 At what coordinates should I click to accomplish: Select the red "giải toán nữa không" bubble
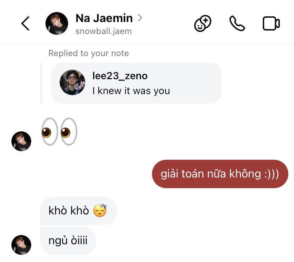pos(220,174)
